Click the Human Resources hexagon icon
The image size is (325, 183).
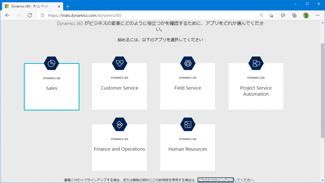[x=188, y=124]
